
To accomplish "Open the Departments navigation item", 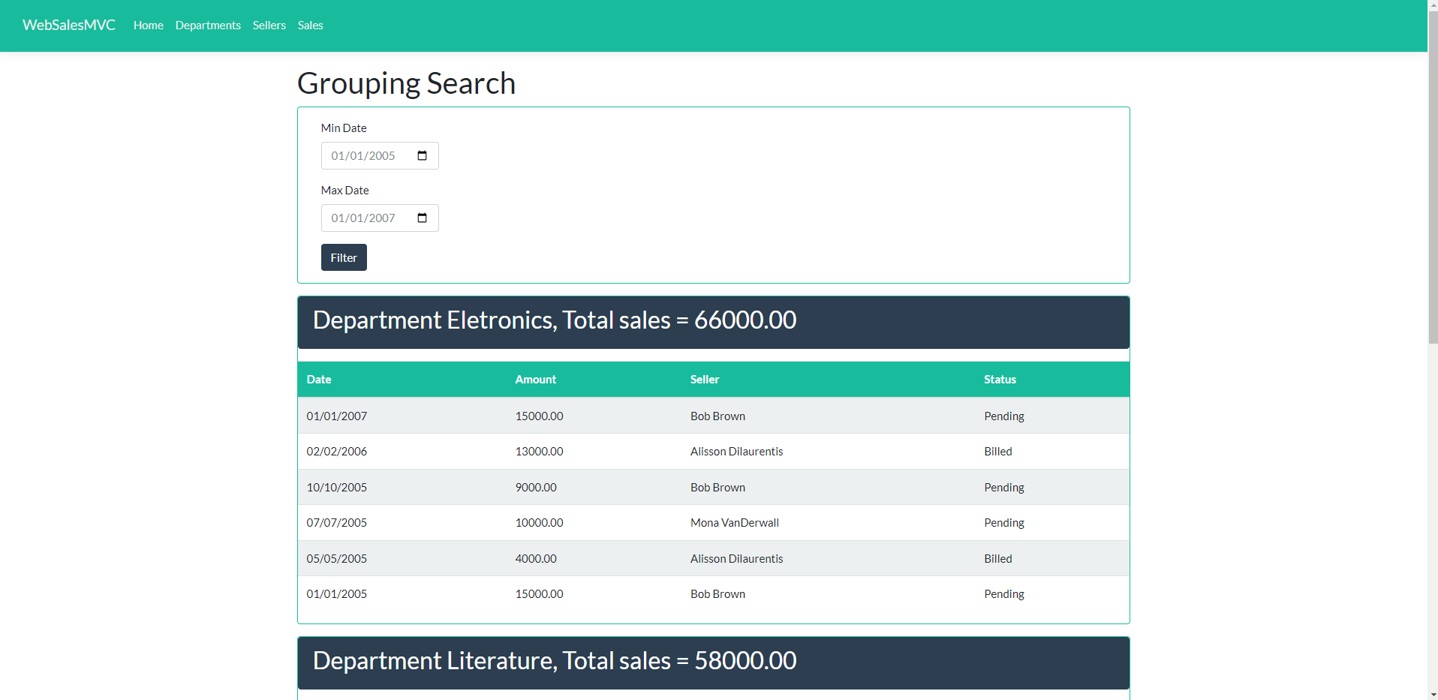I will pos(208,25).
